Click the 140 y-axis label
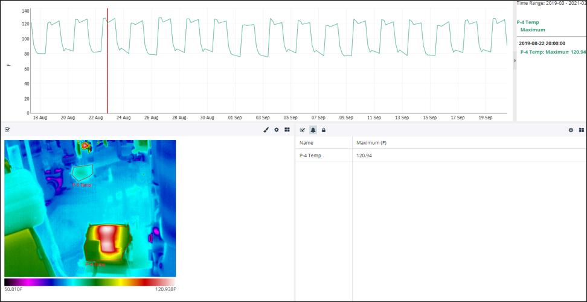The image size is (587, 302). pos(25,11)
